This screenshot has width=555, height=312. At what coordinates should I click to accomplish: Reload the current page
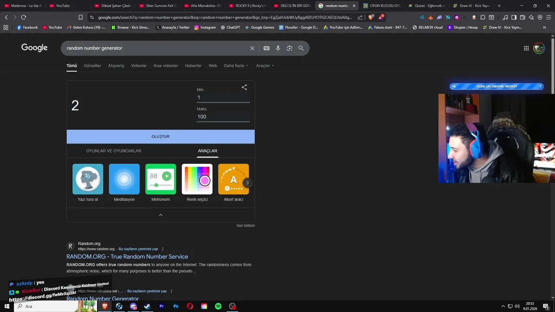point(23,17)
